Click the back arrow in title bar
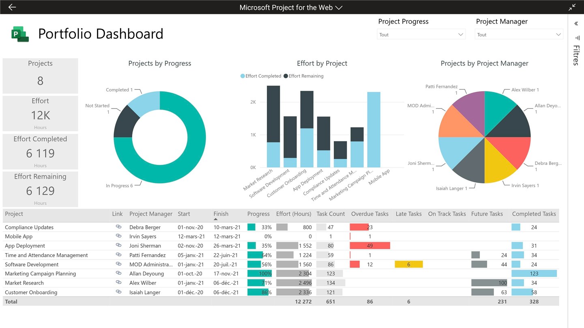Image resolution: width=584 pixels, height=328 pixels. [12, 7]
